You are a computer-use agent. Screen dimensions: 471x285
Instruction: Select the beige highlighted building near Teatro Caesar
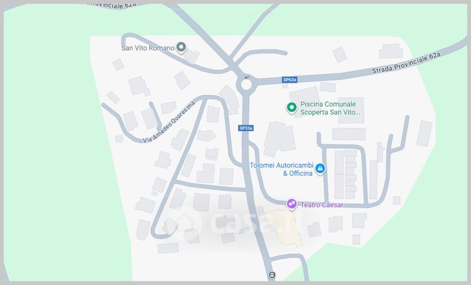point(284,227)
